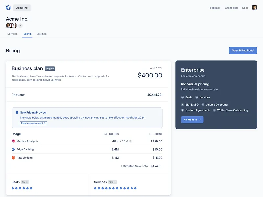
Task: Click the infinity icon next to Services in Enterprise
Action: 197,97
